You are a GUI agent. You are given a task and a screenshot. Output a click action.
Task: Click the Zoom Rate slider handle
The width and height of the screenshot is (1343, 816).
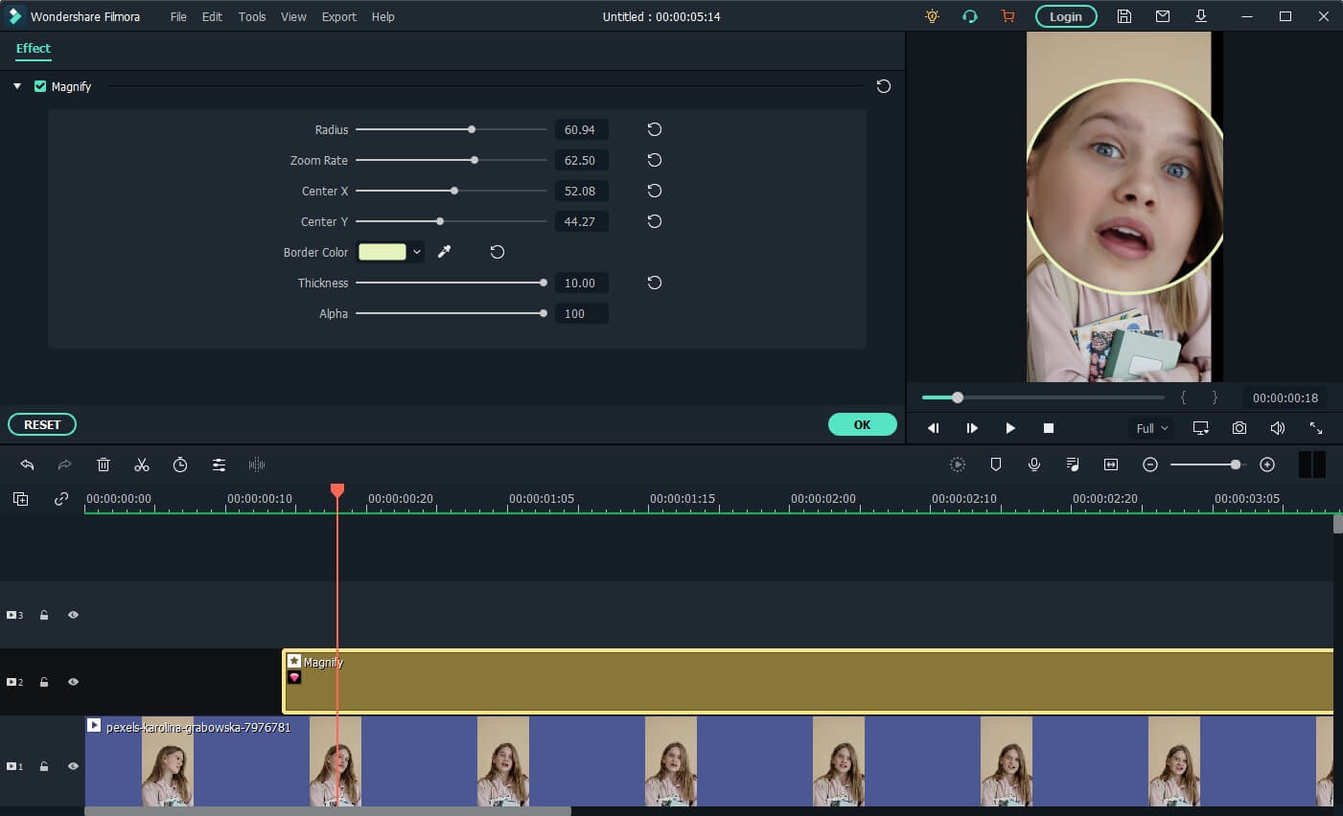click(475, 160)
